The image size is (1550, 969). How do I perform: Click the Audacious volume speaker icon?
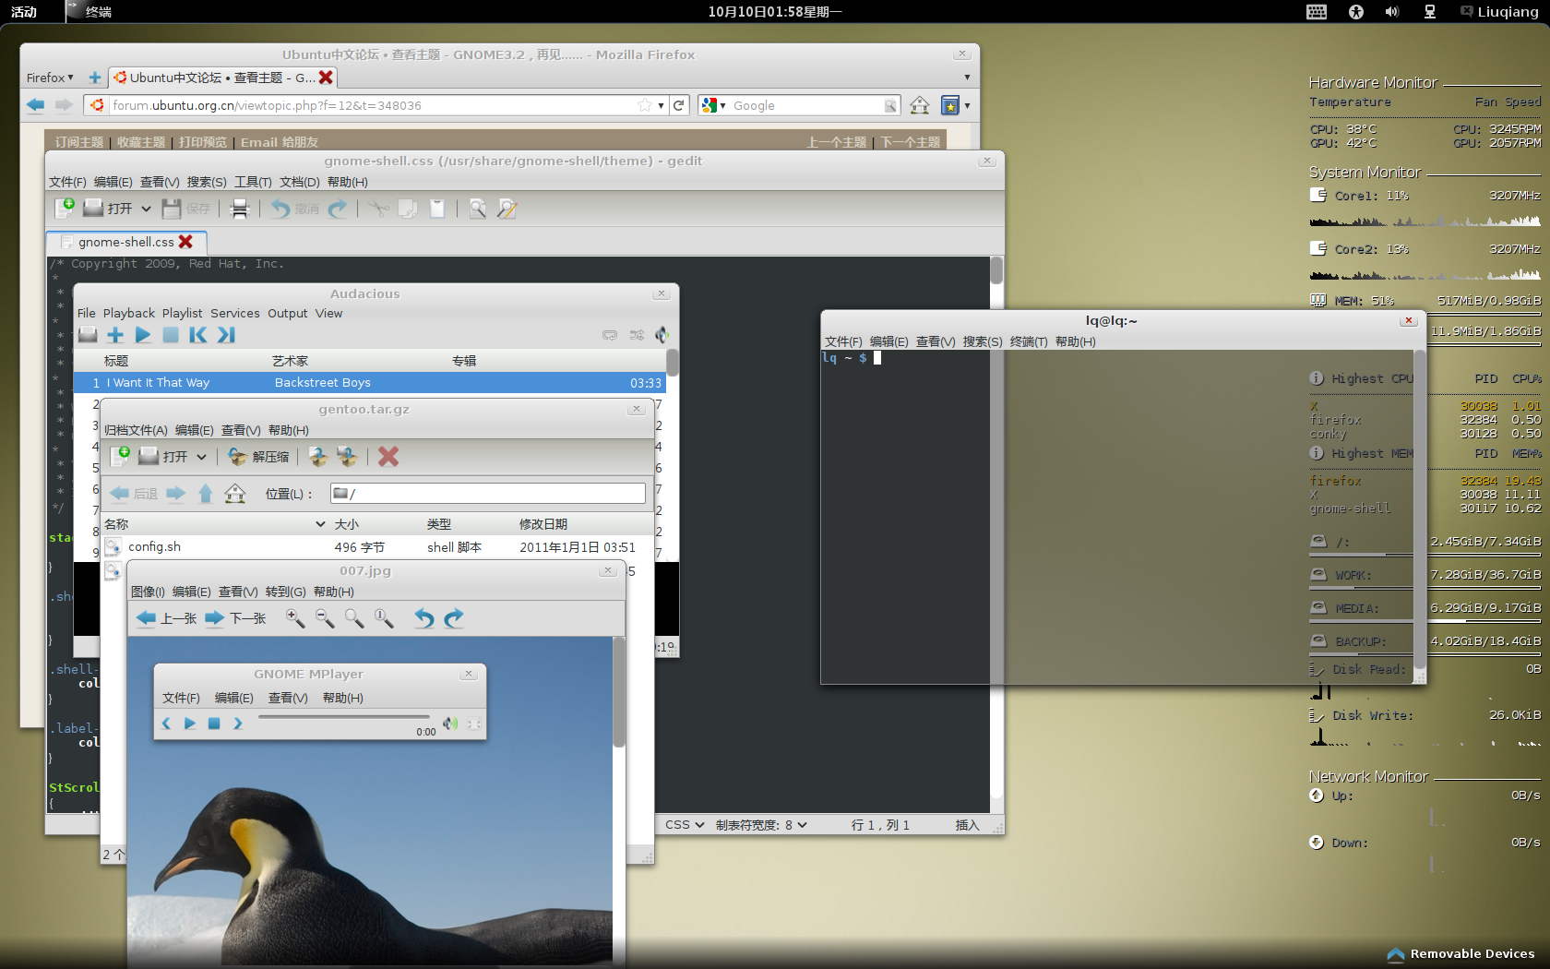661,335
